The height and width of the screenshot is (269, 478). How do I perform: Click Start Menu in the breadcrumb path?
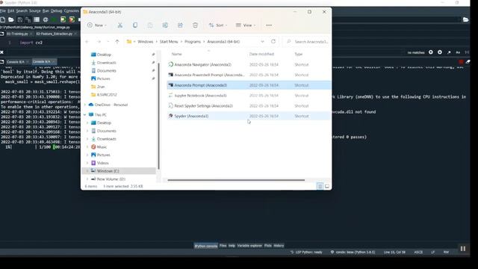pyautogui.click(x=169, y=42)
